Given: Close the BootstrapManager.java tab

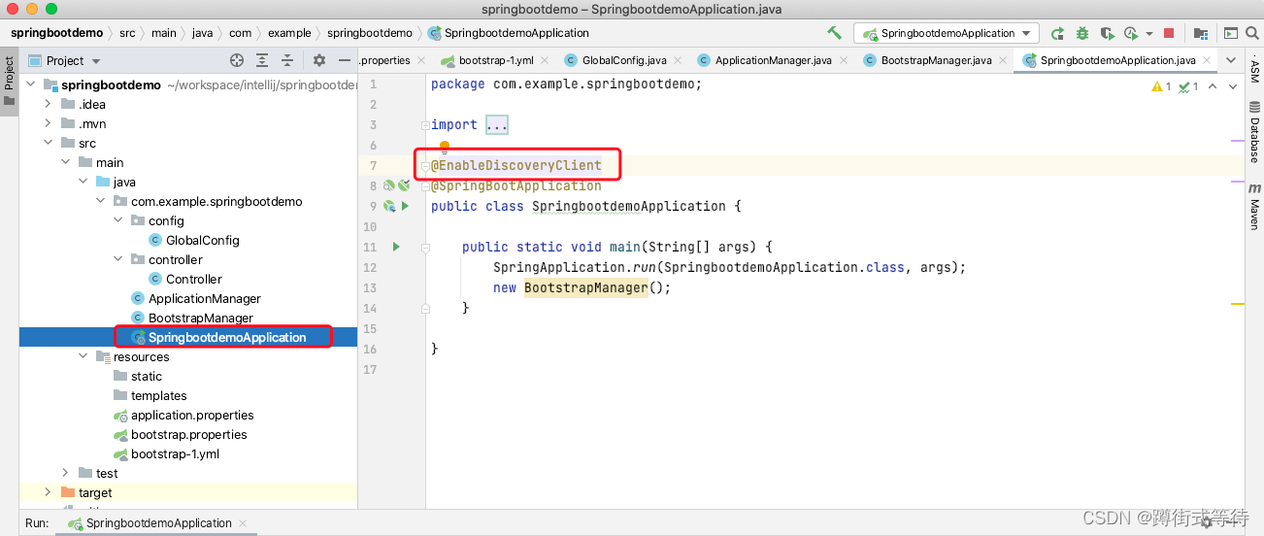Looking at the screenshot, I should 1001,60.
